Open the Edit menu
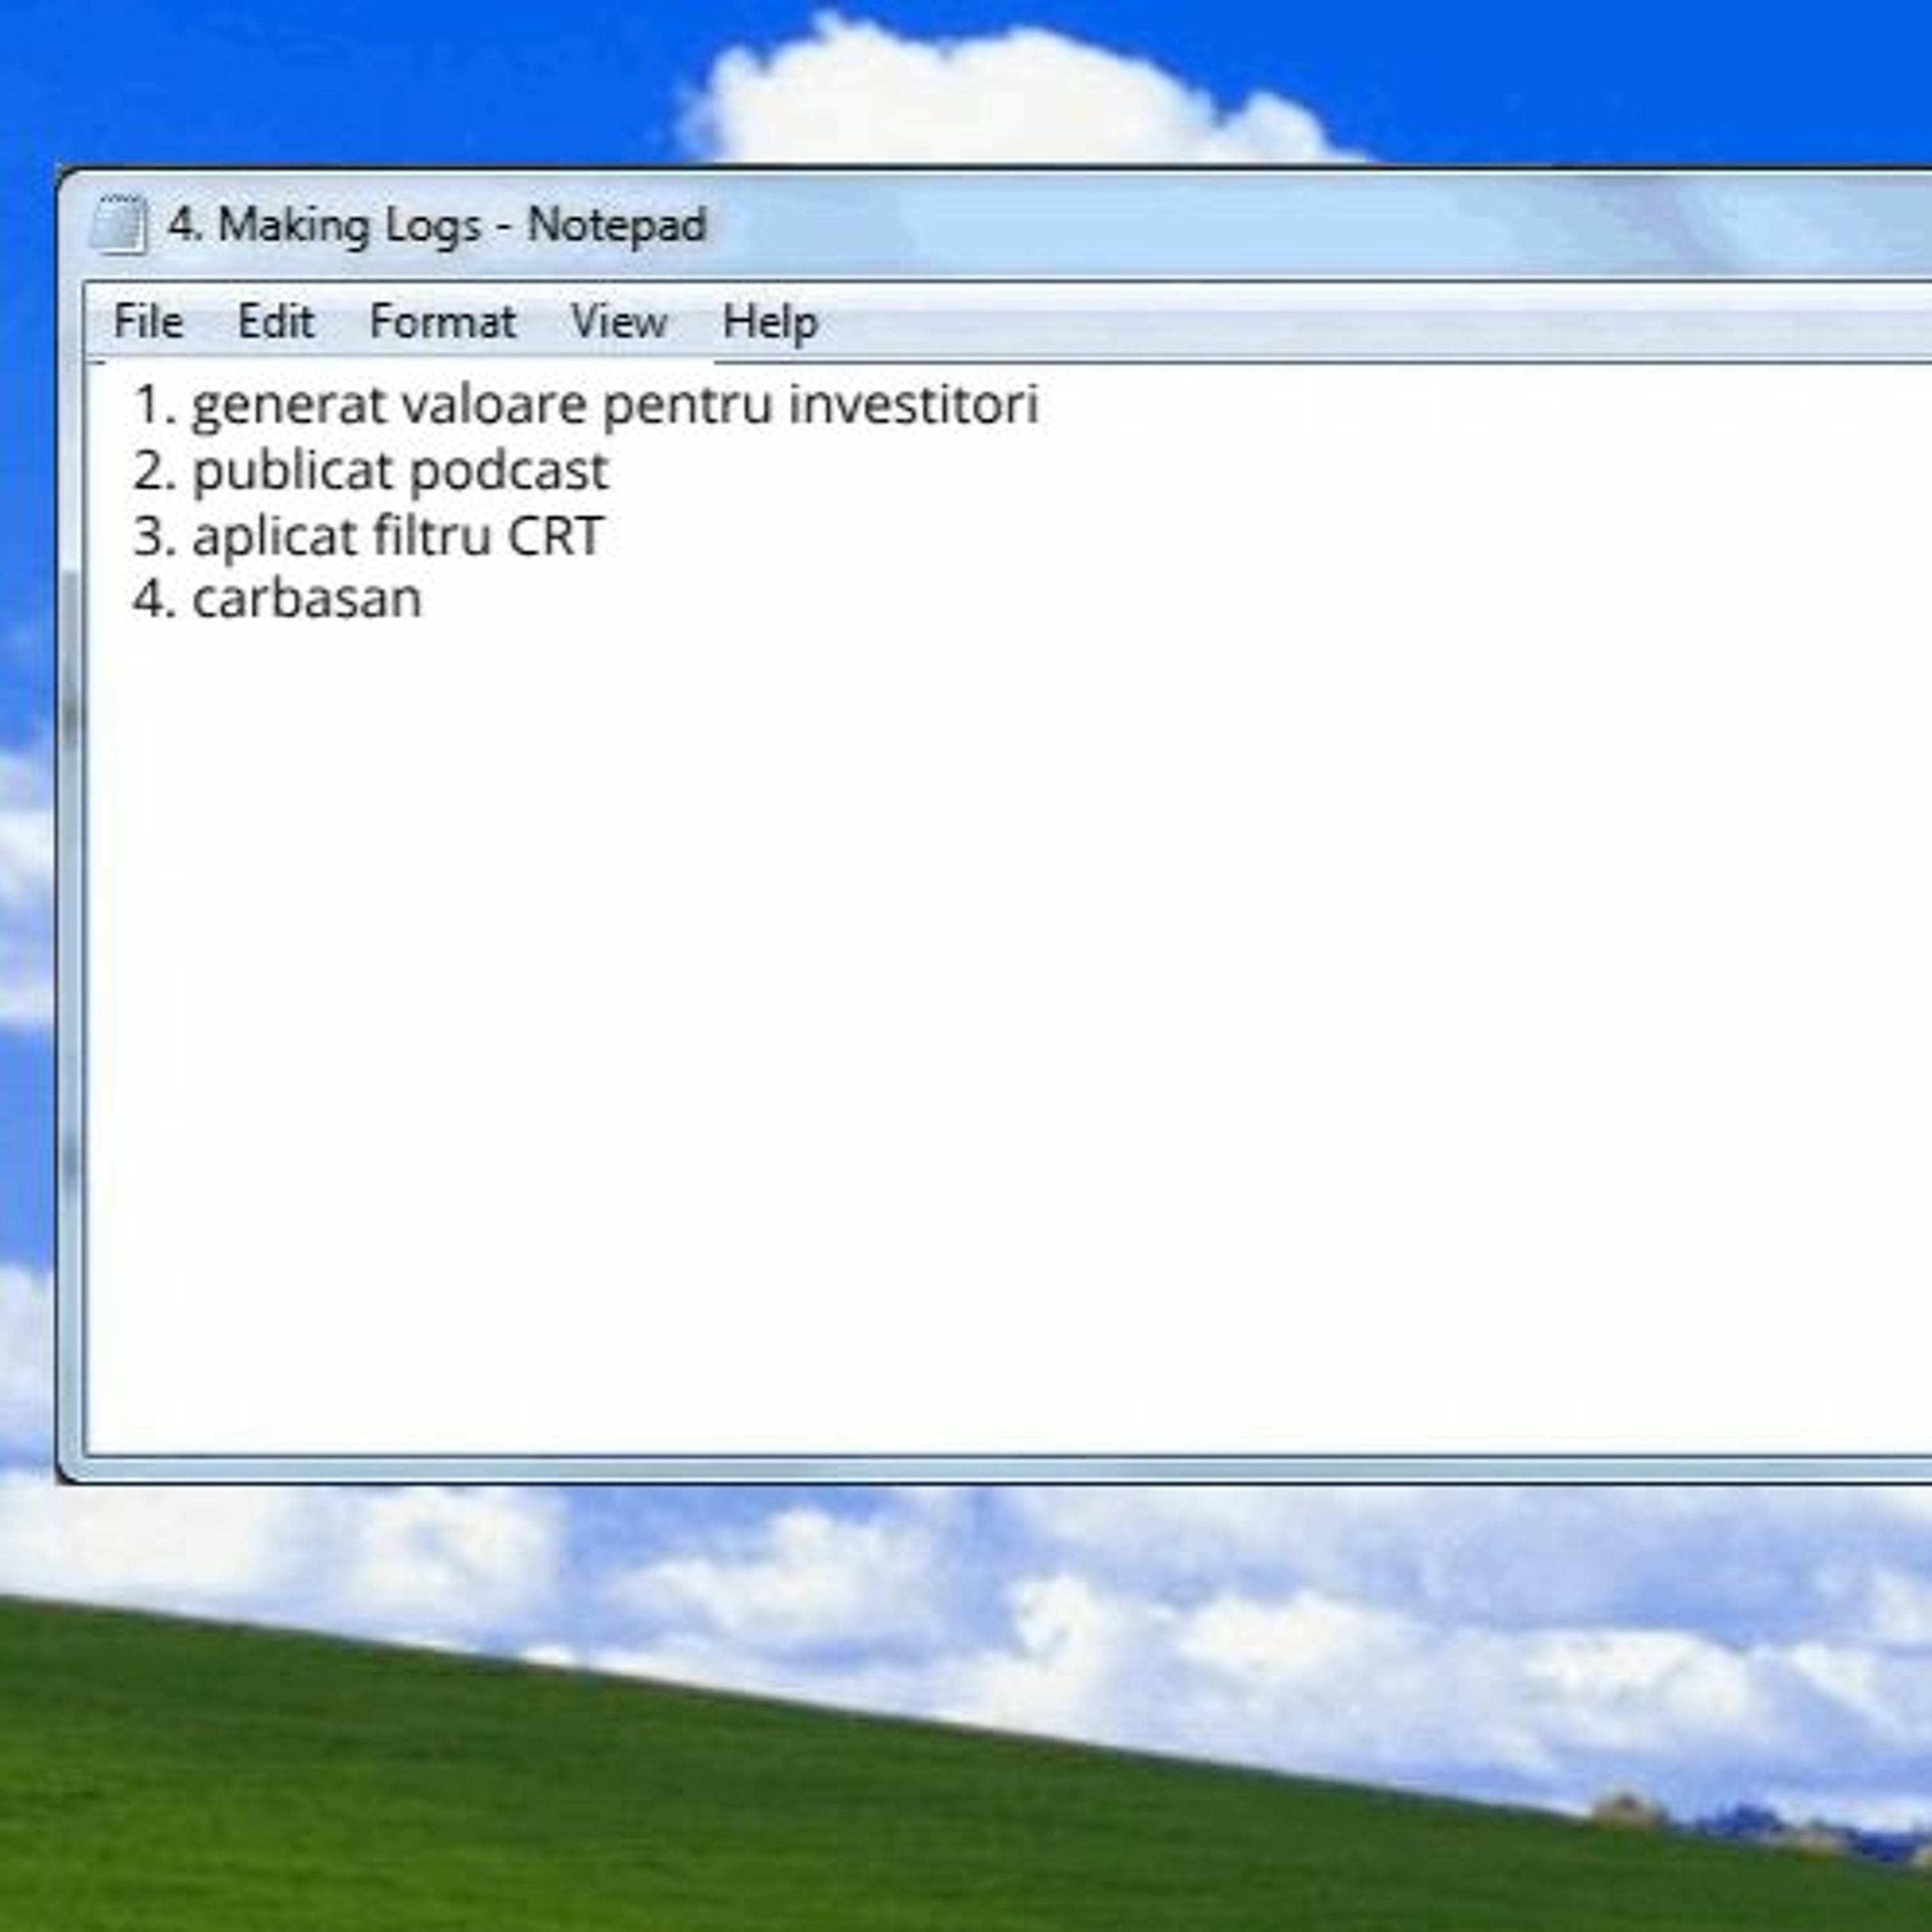The height and width of the screenshot is (1932, 1932). [x=276, y=322]
